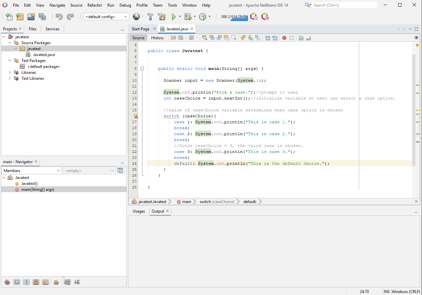Click the Debug Project icon
422x295 pixels.
click(x=188, y=17)
